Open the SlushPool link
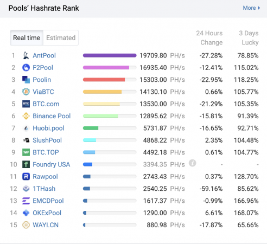Screen dimensions: 267x244 coord(47,140)
